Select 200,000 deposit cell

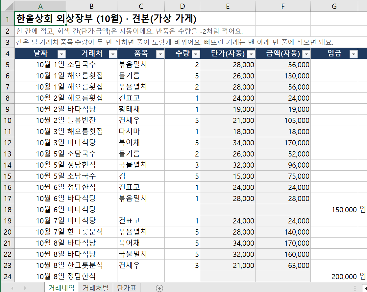coord(334,276)
